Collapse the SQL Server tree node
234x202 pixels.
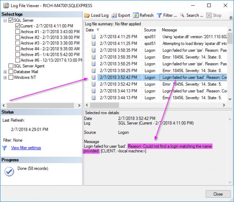5,20
